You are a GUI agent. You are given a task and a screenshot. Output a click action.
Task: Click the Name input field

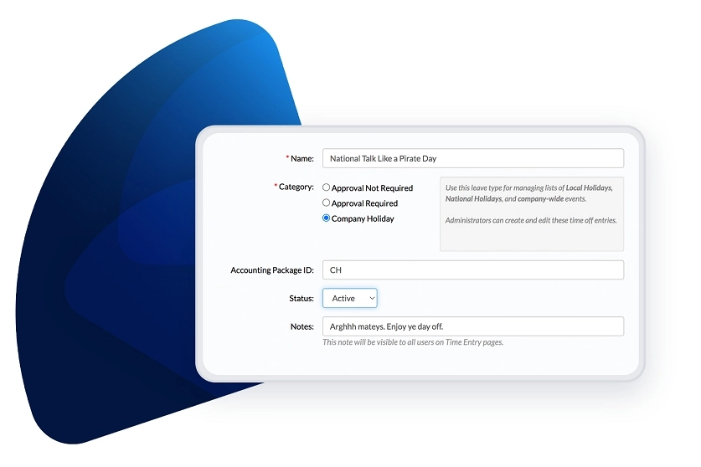(x=472, y=158)
